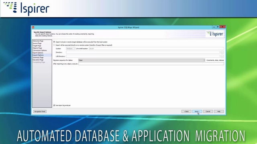The height and width of the screenshot is (144, 257).
Task: Click the wizard title bar app icon
Action: 33,27
